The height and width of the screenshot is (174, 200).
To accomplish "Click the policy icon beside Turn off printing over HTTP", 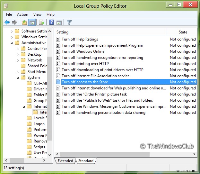I will click(58, 64).
